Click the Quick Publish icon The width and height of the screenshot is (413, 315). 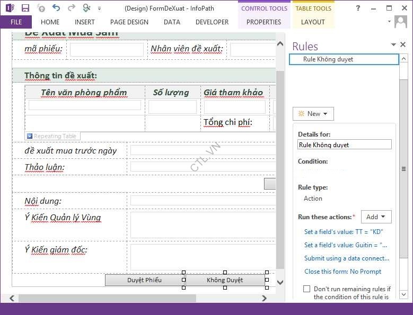[x=41, y=8]
